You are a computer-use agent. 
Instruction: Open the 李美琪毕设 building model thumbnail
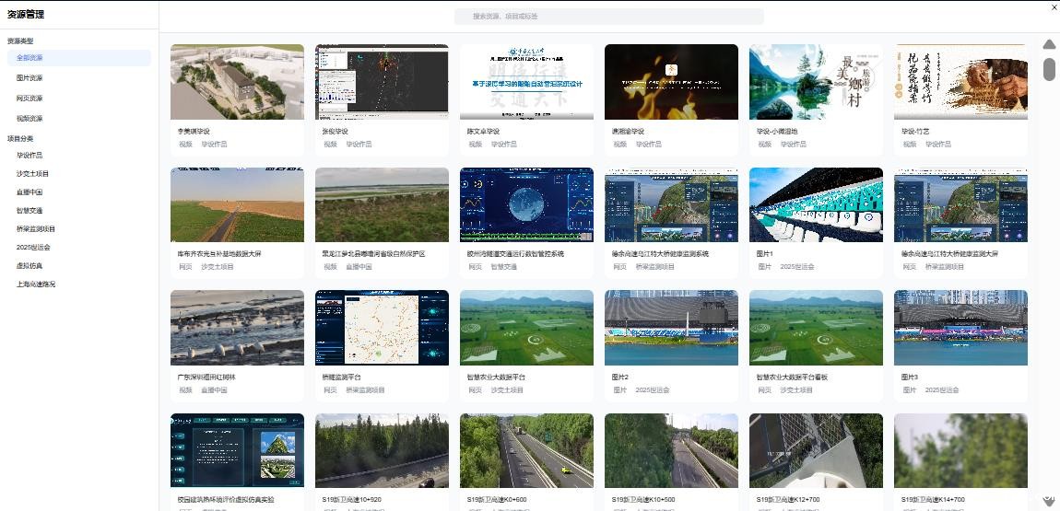pos(237,82)
